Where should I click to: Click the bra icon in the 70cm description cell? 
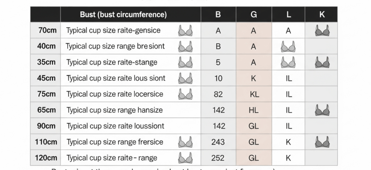click(185, 31)
